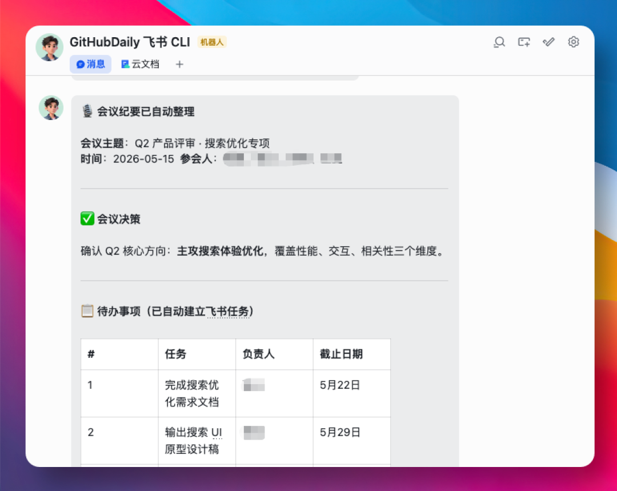
Task: Click the GitHubDaily 飞书 CLI title
Action: (130, 42)
